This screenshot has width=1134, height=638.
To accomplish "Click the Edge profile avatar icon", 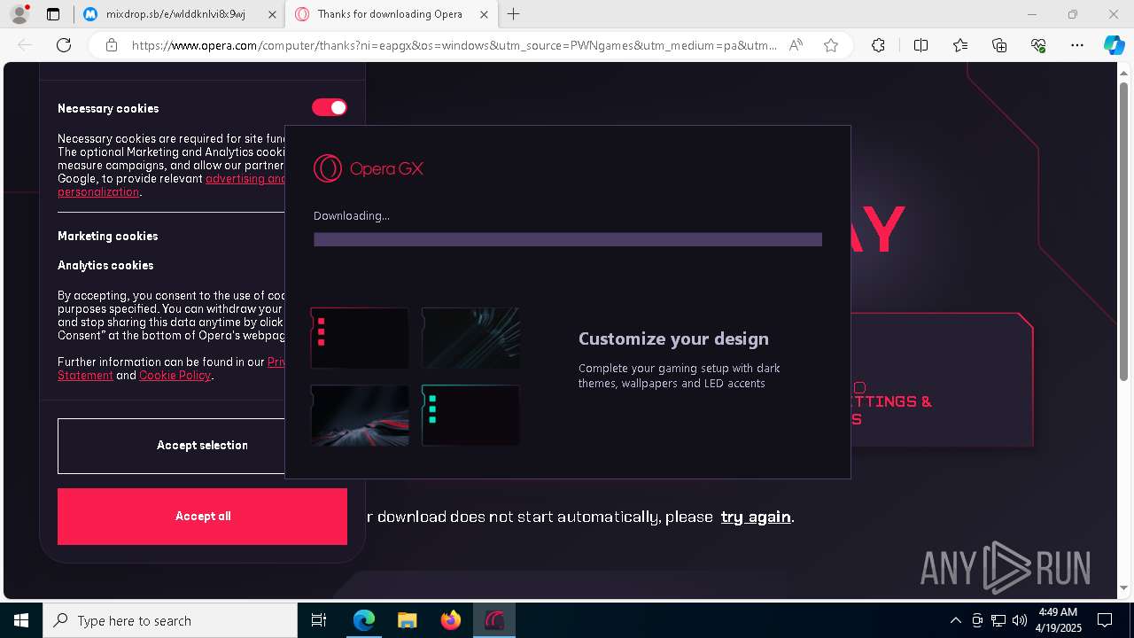I will 19,14.
